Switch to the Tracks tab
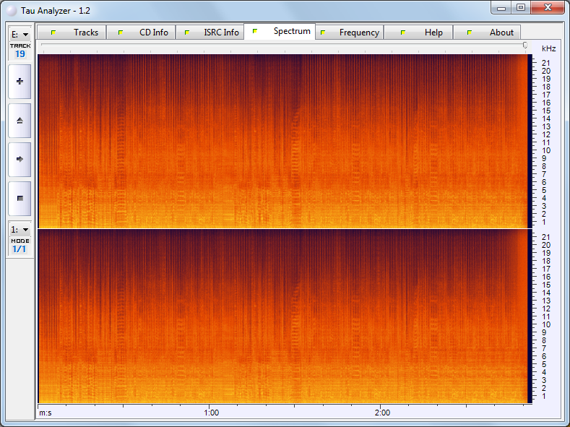This screenshot has height=427, width=570. click(72, 33)
